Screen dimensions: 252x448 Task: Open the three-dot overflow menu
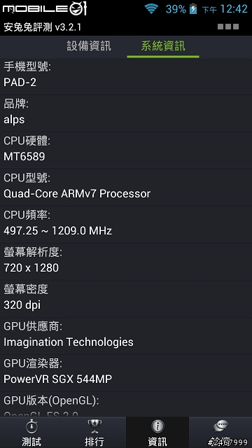(x=228, y=27)
